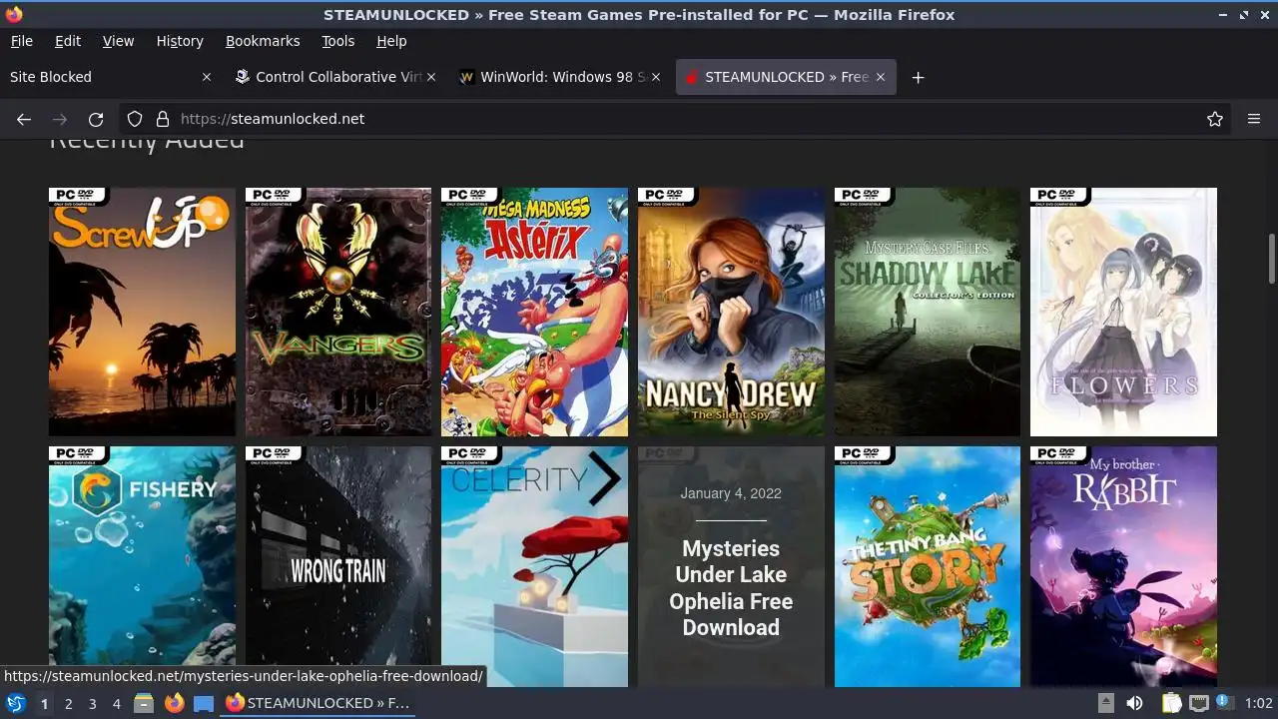Open the ScrewUp game cover
Viewport: 1278px width, 719px height.
click(142, 312)
